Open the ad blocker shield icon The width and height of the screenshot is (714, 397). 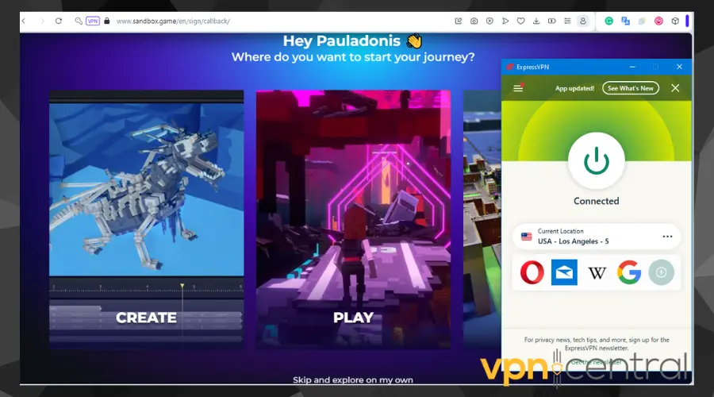point(489,21)
